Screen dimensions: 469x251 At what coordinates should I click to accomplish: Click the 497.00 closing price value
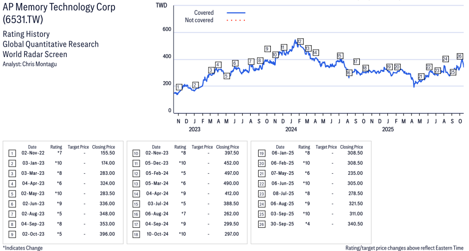point(230,173)
